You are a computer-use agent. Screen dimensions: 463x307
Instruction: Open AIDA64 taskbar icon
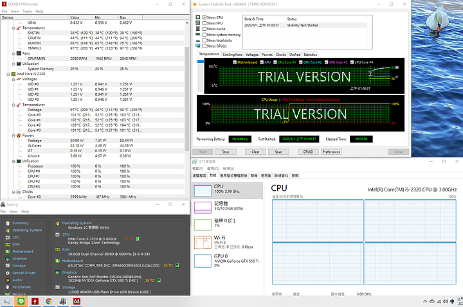pyautogui.click(x=77, y=301)
